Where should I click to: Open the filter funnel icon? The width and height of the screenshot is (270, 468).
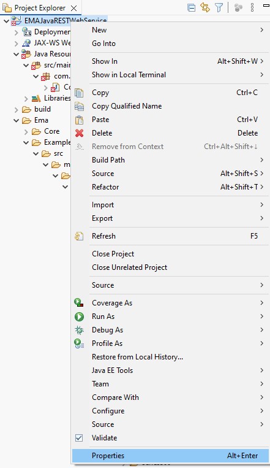point(219,7)
